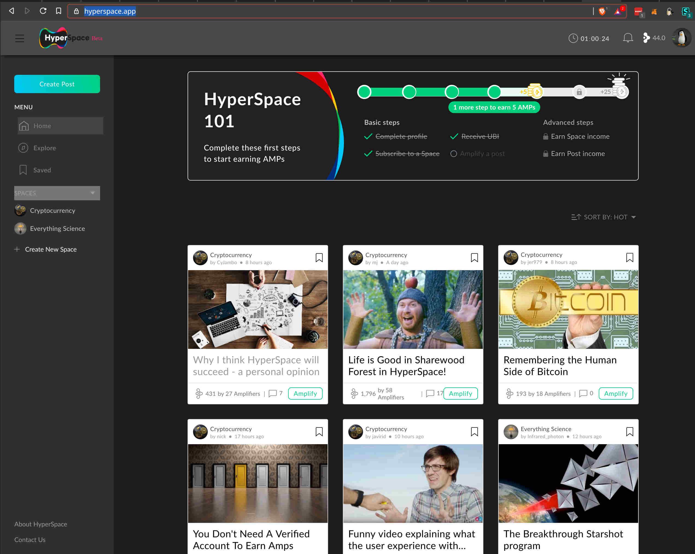Image resolution: width=695 pixels, height=554 pixels.
Task: Reload the page in the browser
Action: coord(43,11)
